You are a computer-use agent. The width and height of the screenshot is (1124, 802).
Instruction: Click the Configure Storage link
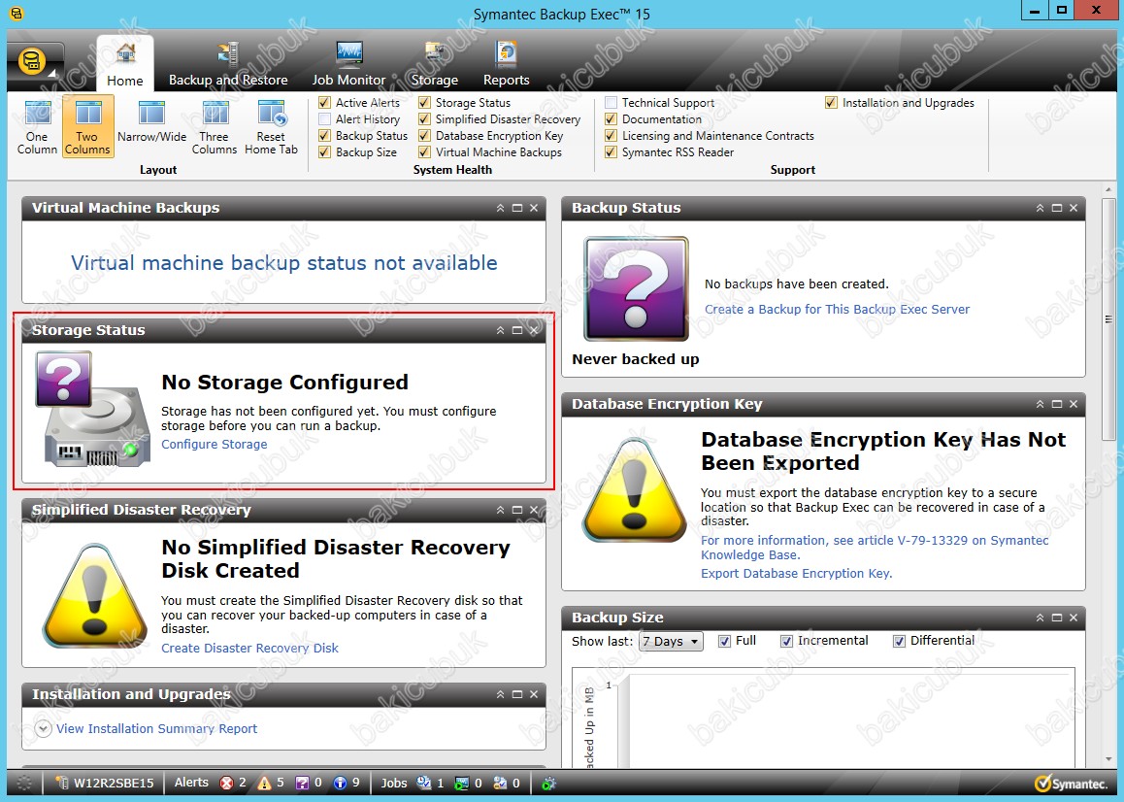click(x=215, y=445)
